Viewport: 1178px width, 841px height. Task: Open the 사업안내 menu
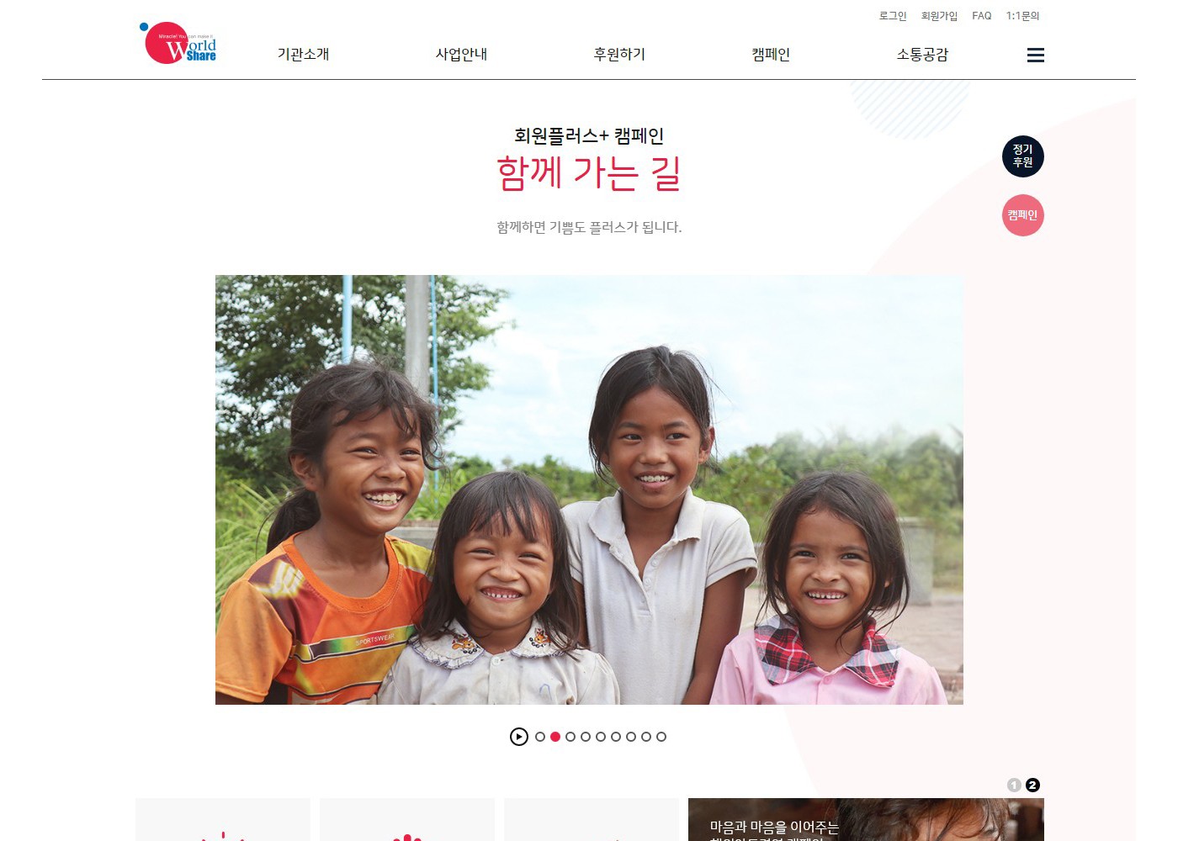[461, 55]
